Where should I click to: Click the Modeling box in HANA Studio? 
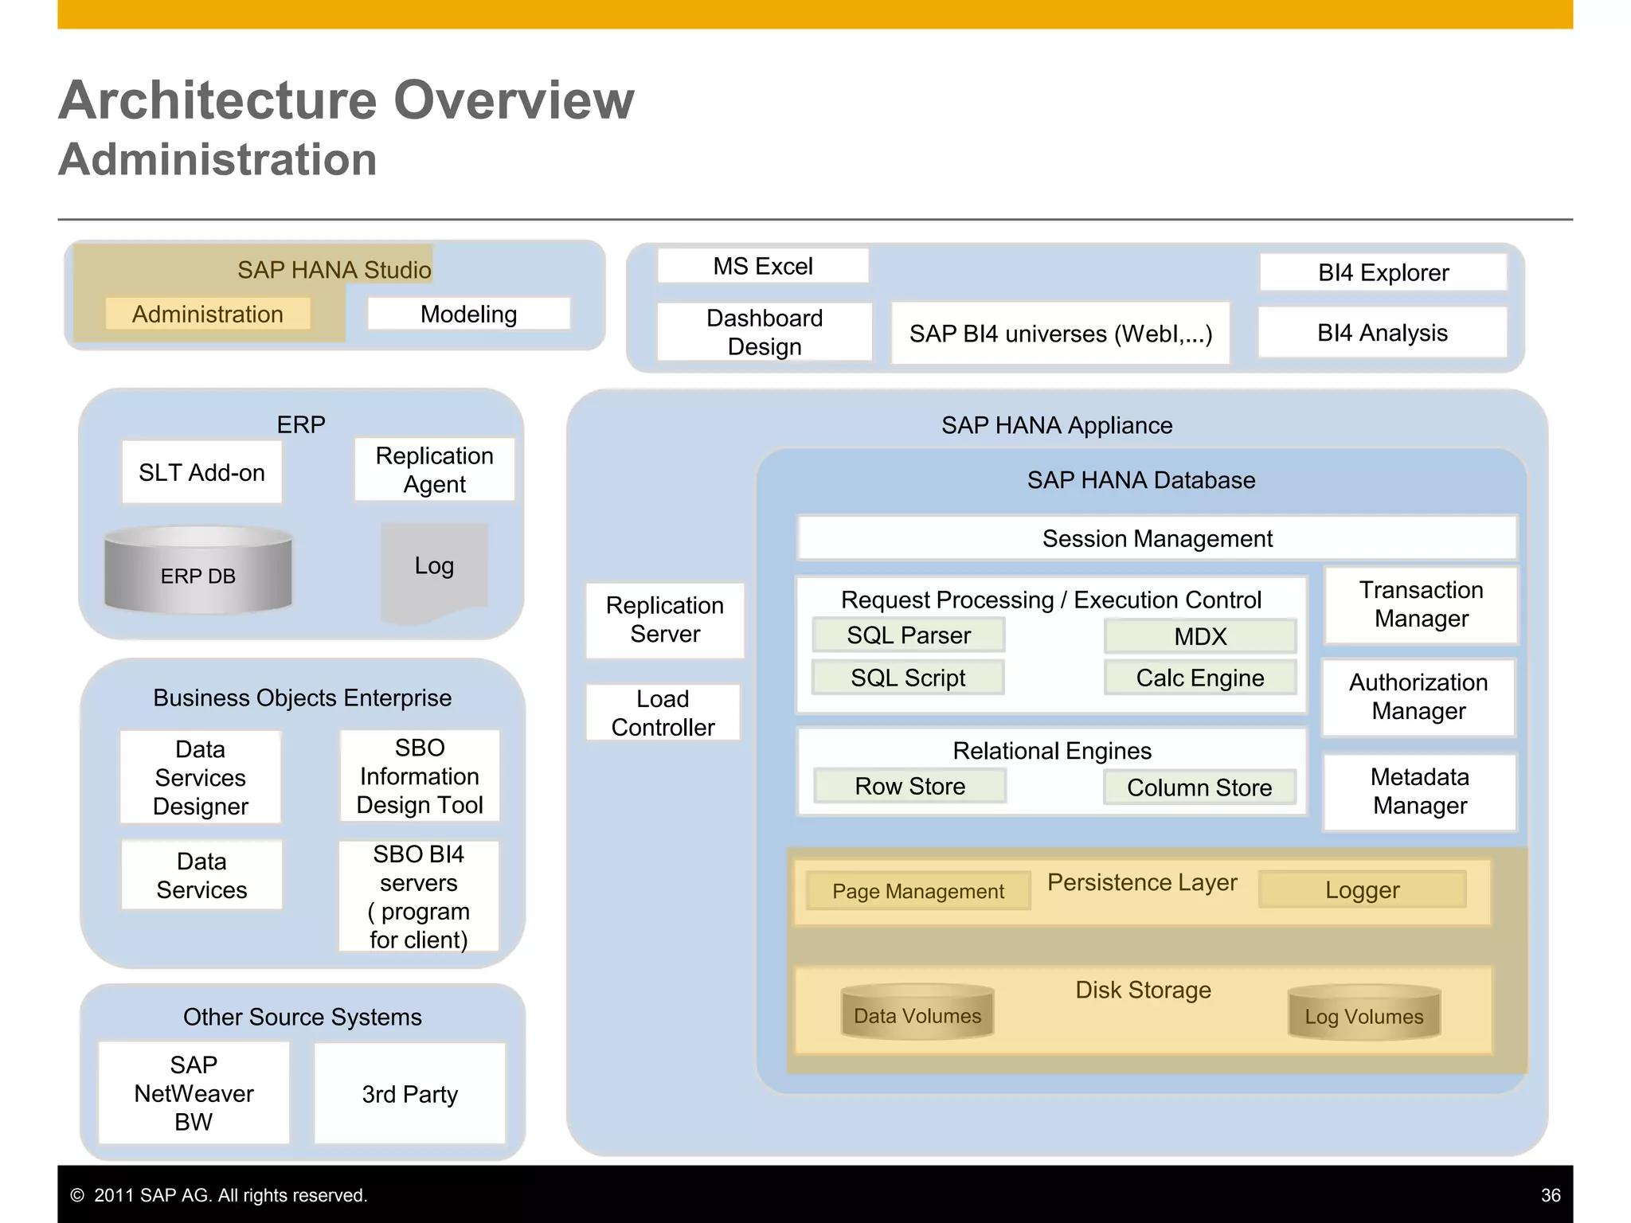(468, 314)
